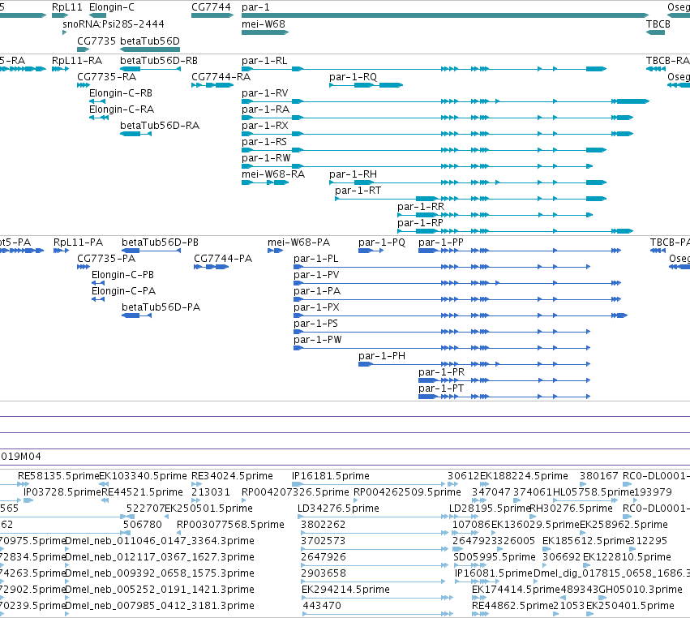Screen dimensions: 690x618
Task: Select protein par-1-PS label
Action: [x=315, y=324]
